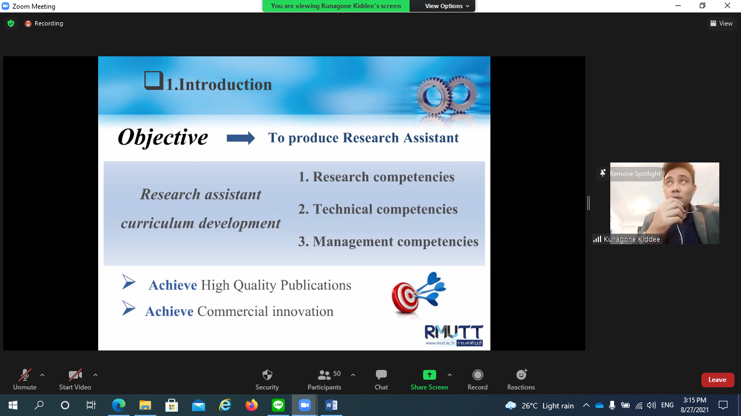Open the Security shield icon

click(x=267, y=375)
